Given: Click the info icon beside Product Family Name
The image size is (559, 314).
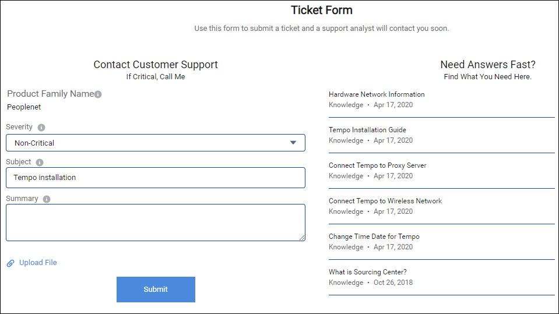Looking at the screenshot, I should [x=98, y=94].
